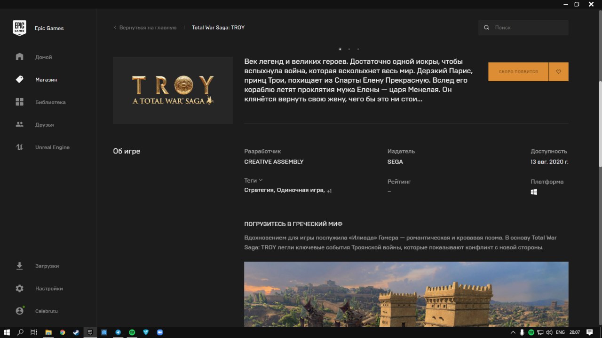This screenshot has height=338, width=602.
Task: Select the first carousel dot
Action: (340, 49)
